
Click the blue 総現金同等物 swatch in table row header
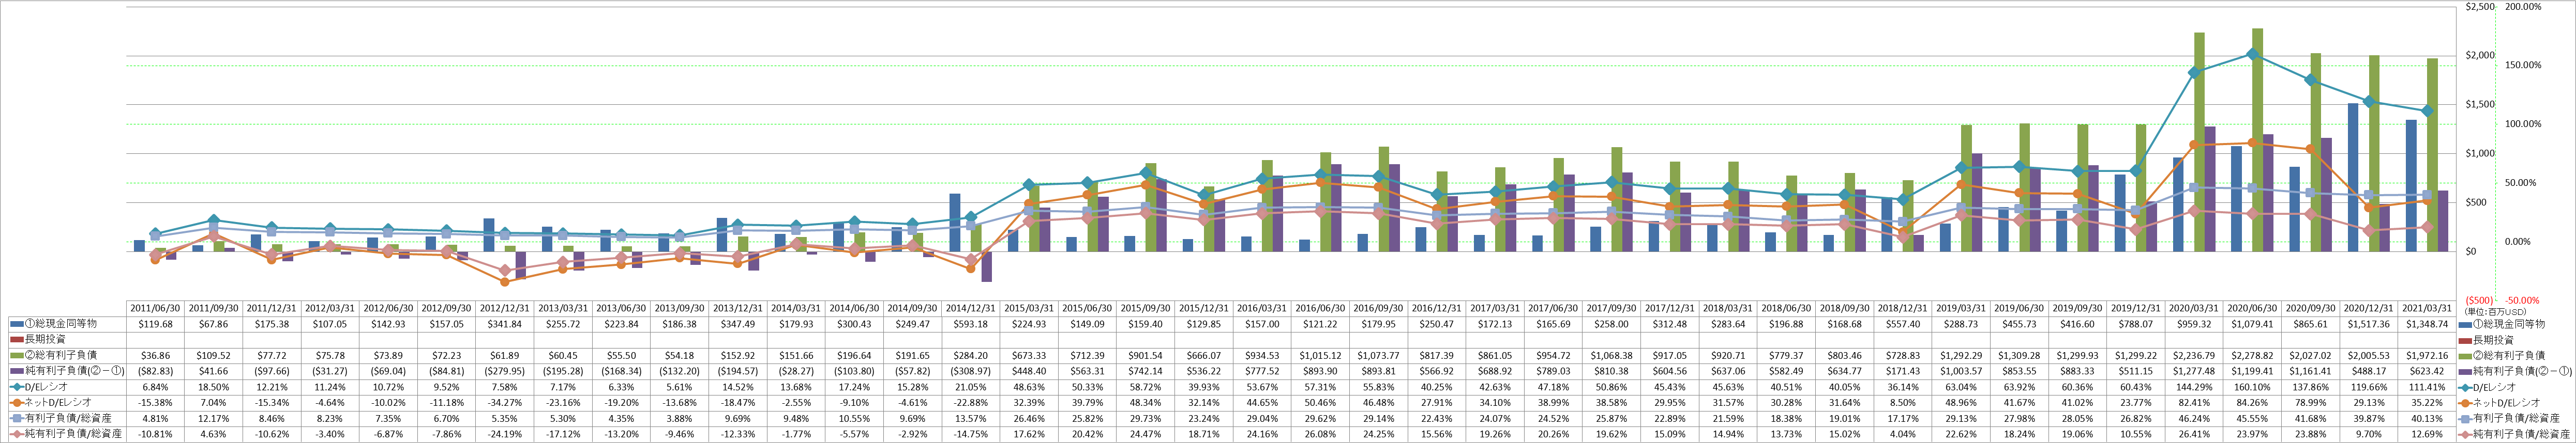click(16, 324)
